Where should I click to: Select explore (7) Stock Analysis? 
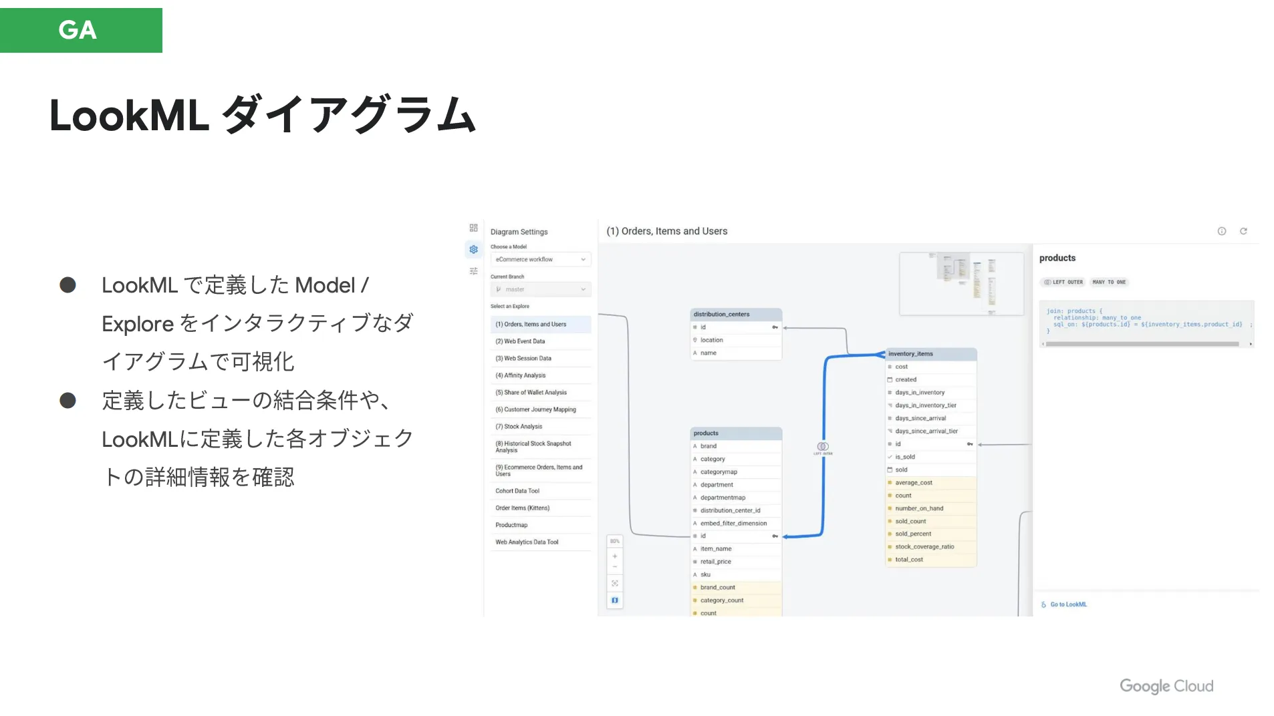[540, 426]
